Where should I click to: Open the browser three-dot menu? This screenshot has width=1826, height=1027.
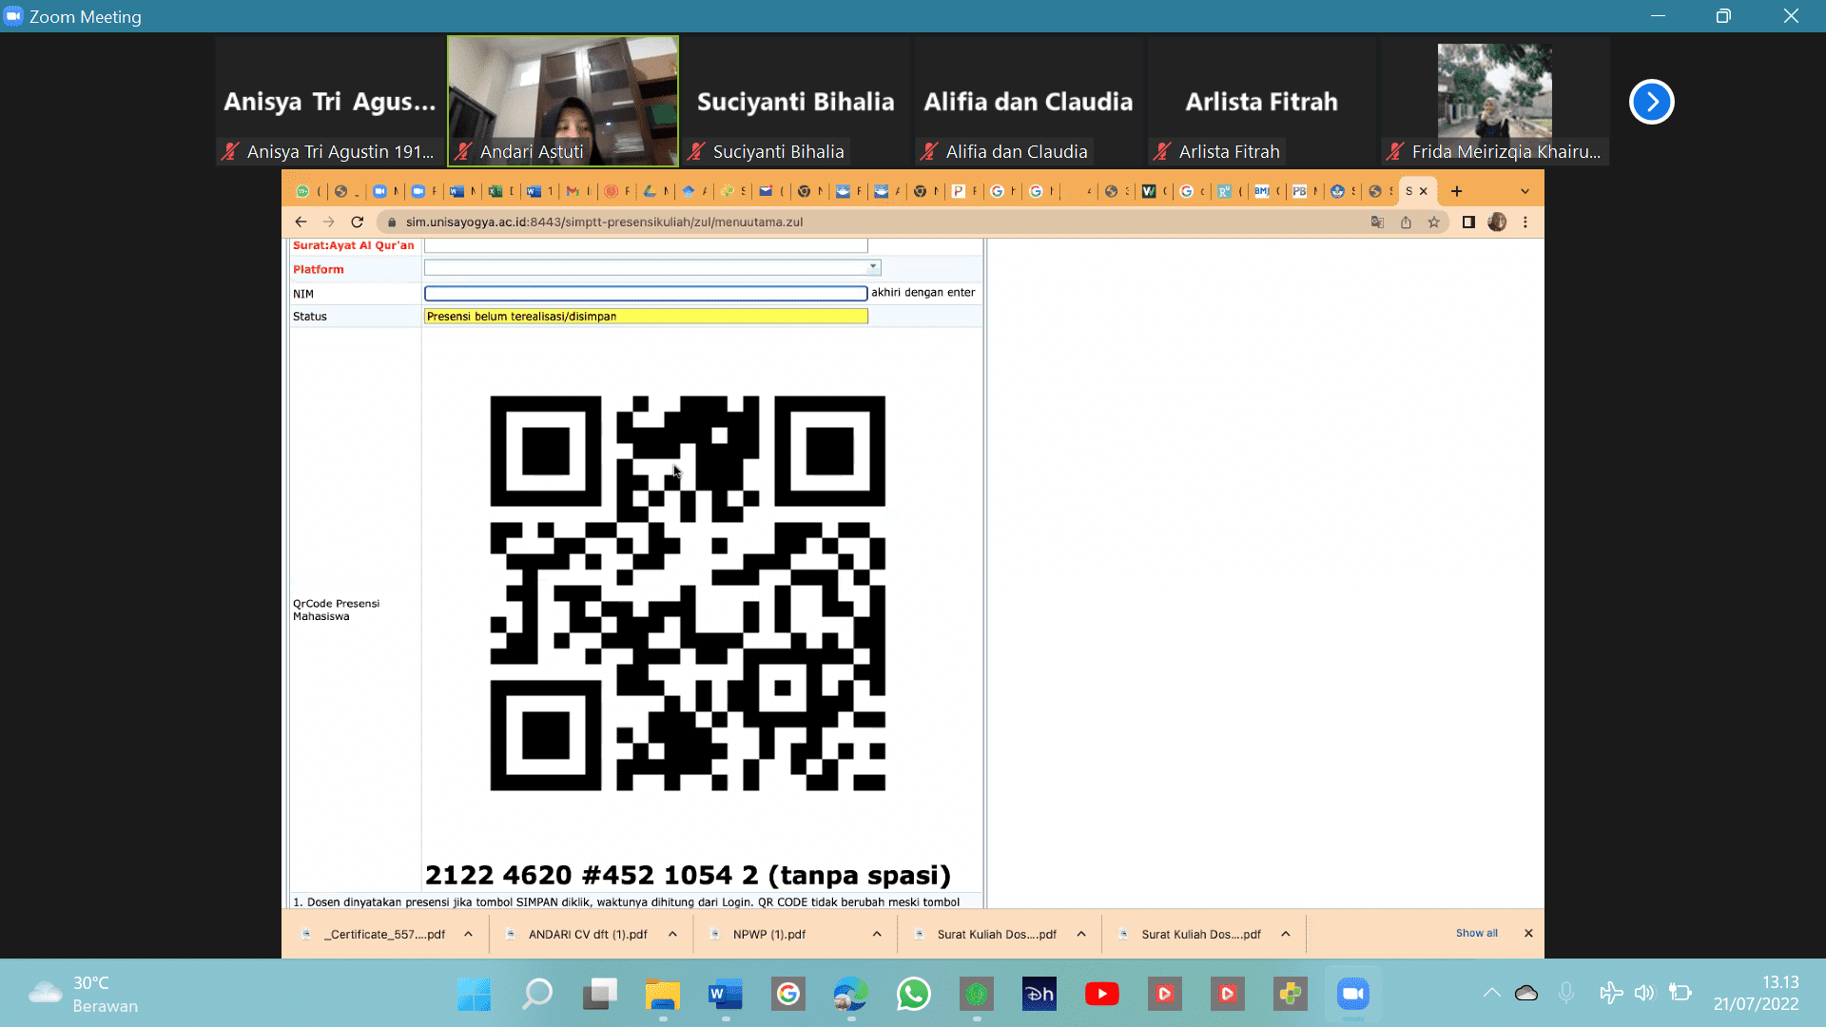coord(1525,222)
